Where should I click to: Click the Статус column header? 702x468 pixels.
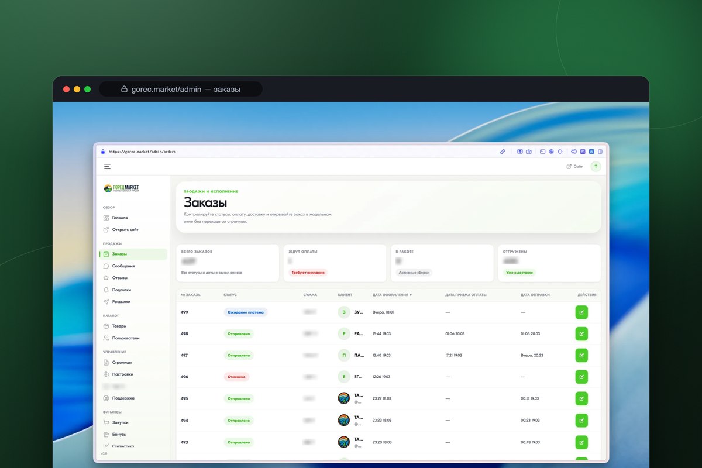230,295
